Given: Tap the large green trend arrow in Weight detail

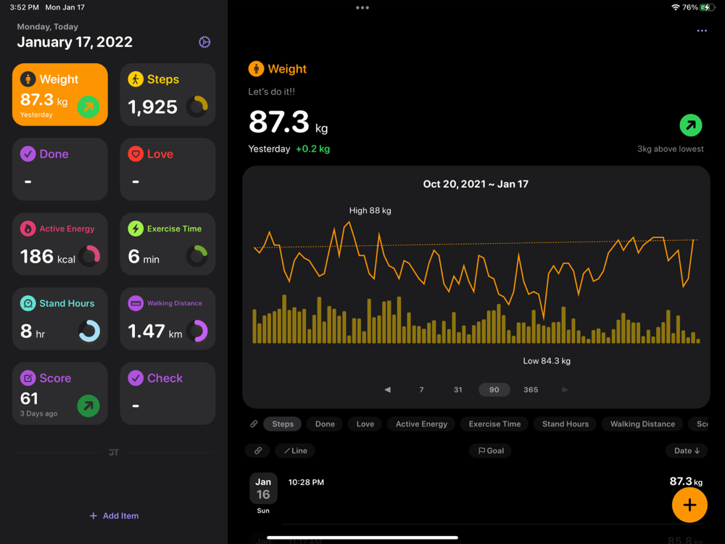Looking at the screenshot, I should pyautogui.click(x=691, y=125).
